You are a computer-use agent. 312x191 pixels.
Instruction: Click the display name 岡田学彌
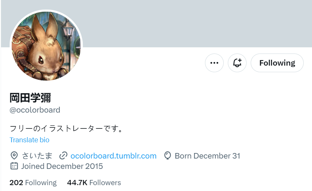click(30, 98)
